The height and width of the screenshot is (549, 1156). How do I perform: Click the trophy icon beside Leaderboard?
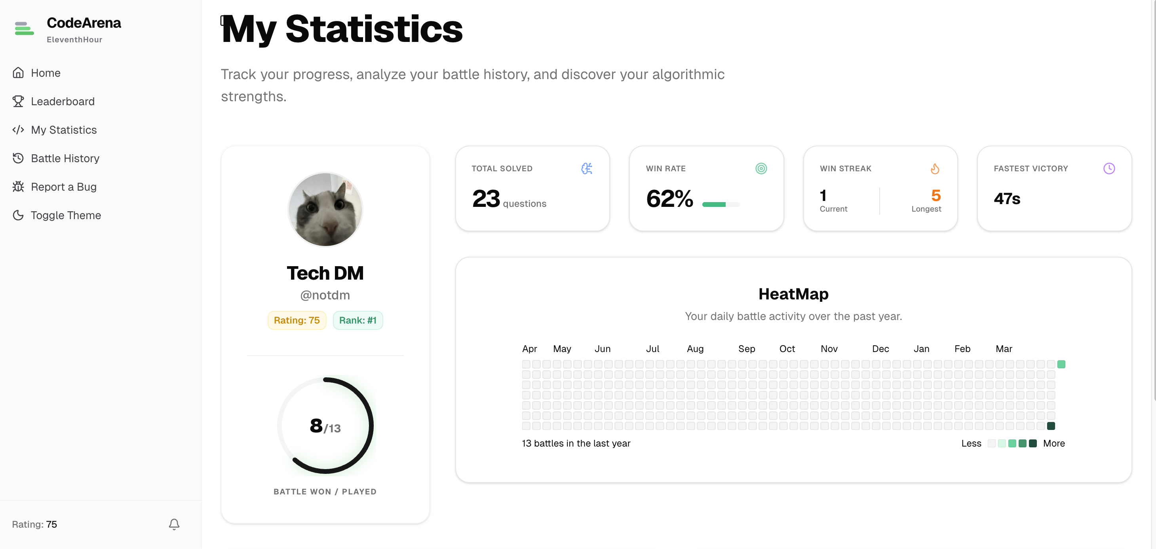(18, 101)
